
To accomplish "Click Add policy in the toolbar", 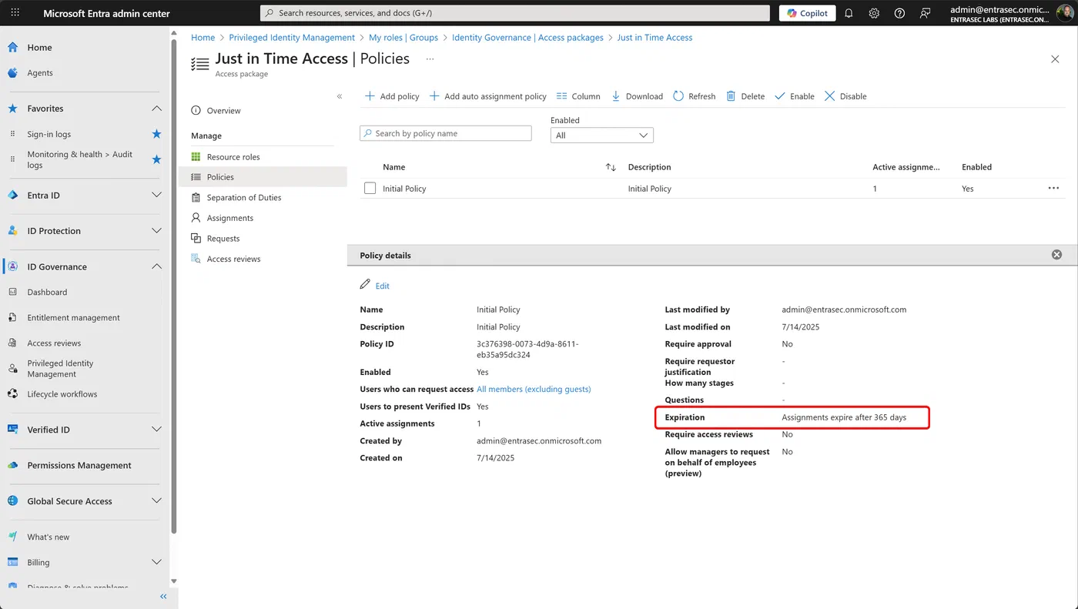I will 391,96.
